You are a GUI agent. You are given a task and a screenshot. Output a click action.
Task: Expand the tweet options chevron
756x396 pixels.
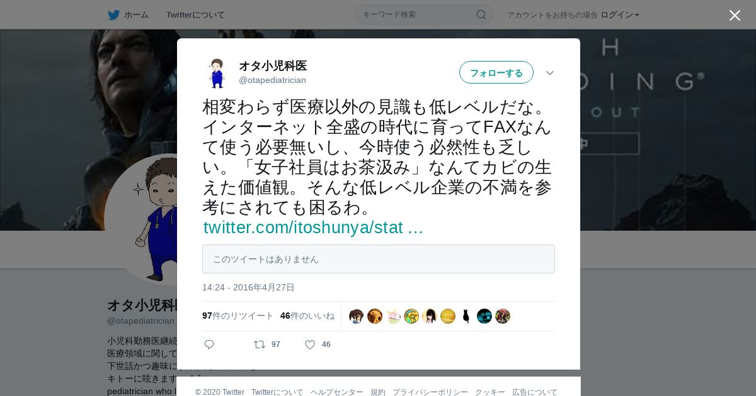click(x=550, y=73)
